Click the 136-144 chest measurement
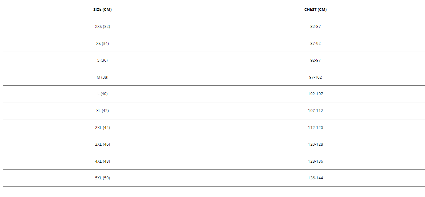This screenshot has width=425, height=197. [315, 178]
